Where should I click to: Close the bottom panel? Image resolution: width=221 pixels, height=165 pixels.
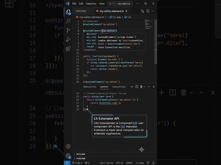tap(154, 87)
